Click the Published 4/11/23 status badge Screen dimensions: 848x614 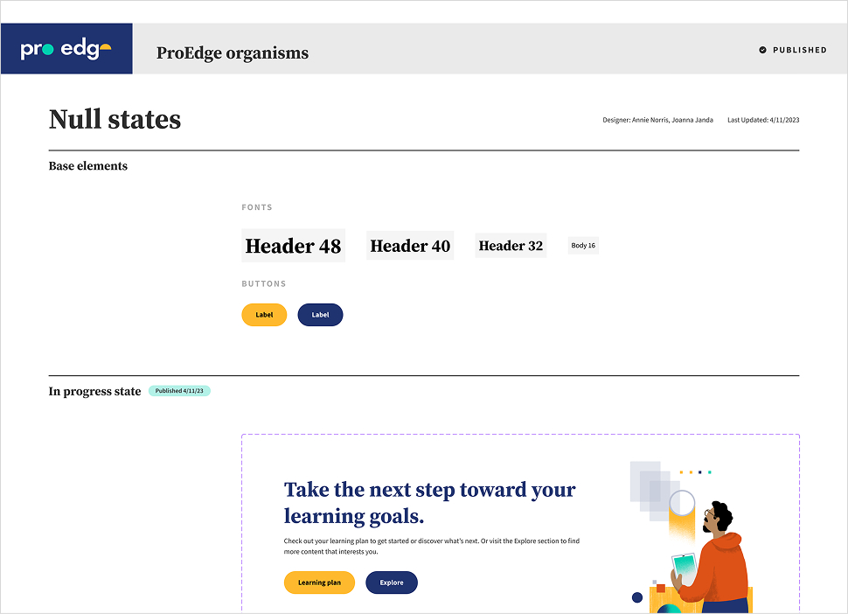point(179,391)
